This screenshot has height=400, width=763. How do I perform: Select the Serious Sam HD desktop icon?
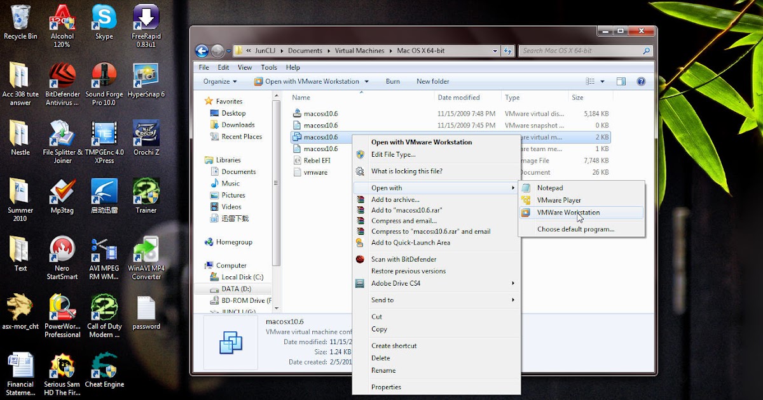pyautogui.click(x=62, y=373)
